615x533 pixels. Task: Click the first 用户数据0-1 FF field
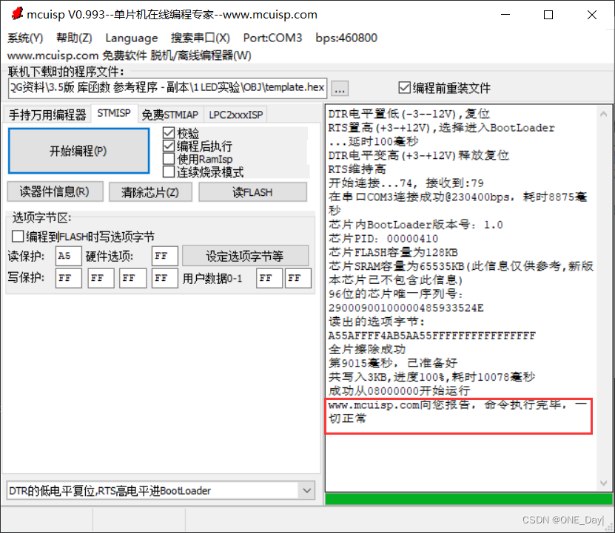(269, 278)
